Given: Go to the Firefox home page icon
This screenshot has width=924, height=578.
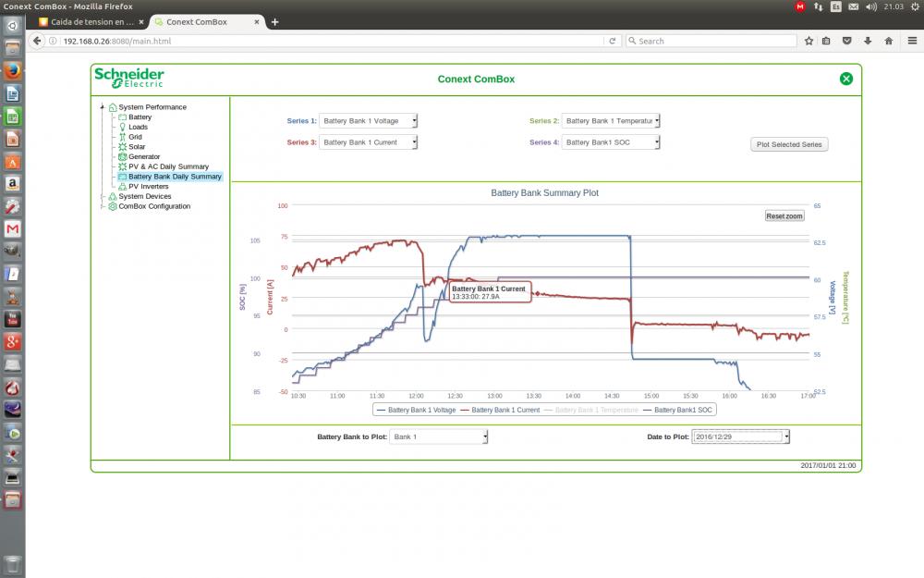Looking at the screenshot, I should click(889, 41).
